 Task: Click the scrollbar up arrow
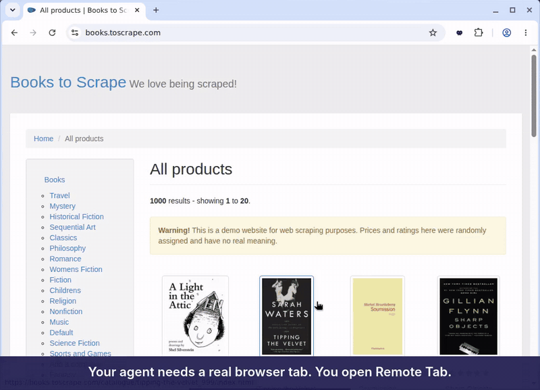point(534,50)
